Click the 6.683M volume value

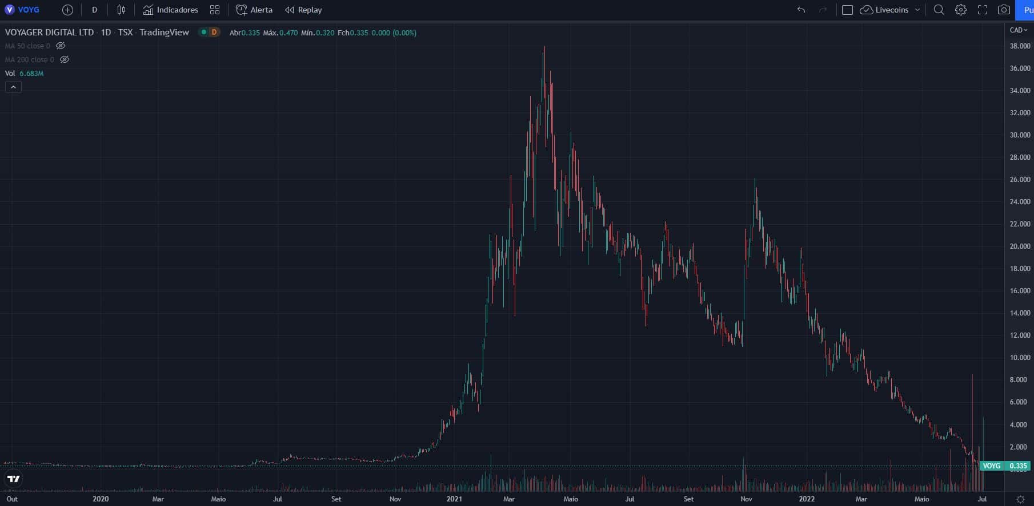click(x=31, y=73)
